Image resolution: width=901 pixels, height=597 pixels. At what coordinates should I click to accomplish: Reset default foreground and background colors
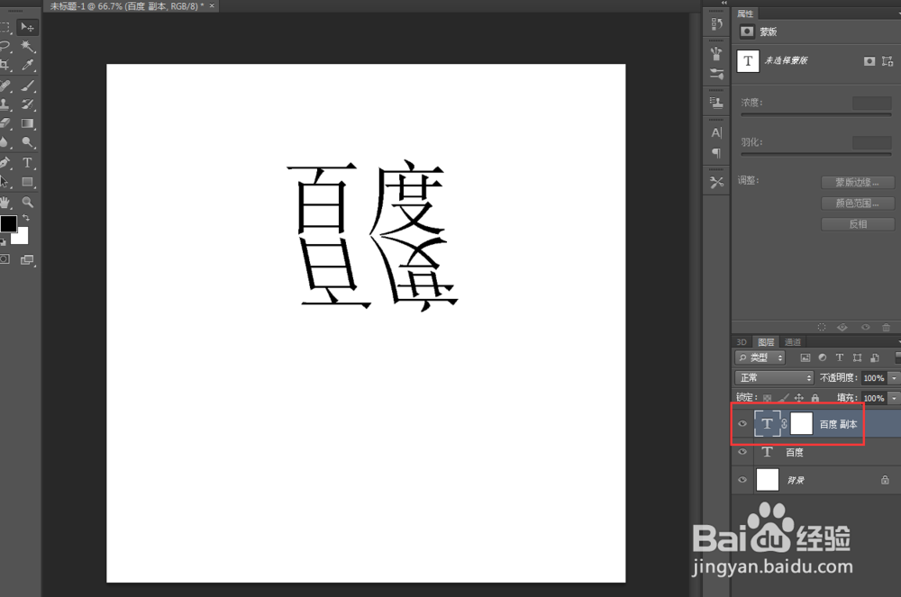3,241
